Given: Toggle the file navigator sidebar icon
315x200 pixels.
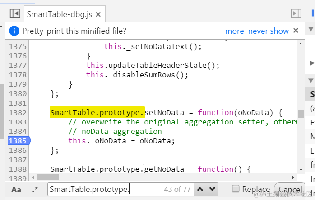Looking at the screenshot, I should tap(15, 13).
